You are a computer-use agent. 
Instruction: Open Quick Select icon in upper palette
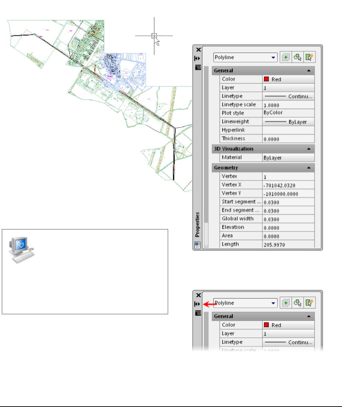[x=309, y=58]
